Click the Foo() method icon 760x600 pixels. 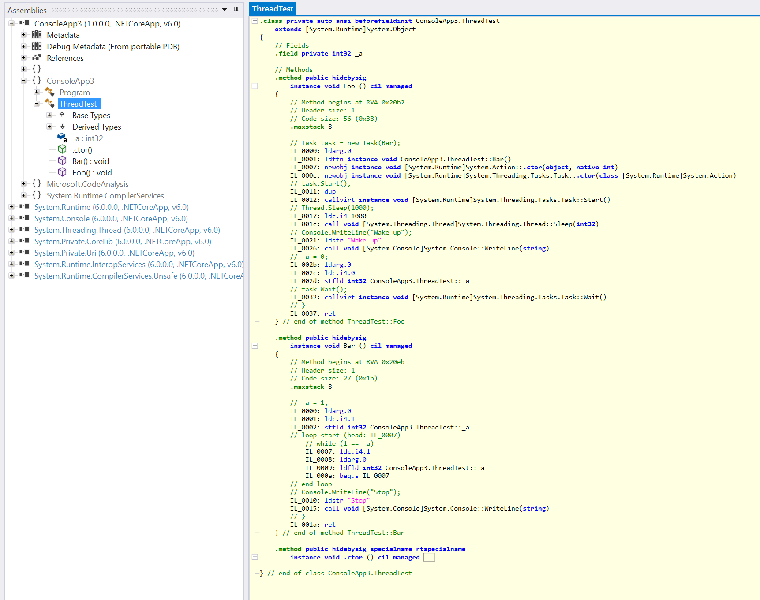(62, 172)
